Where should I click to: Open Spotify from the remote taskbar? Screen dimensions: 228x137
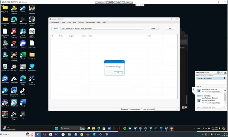[x=125, y=128]
